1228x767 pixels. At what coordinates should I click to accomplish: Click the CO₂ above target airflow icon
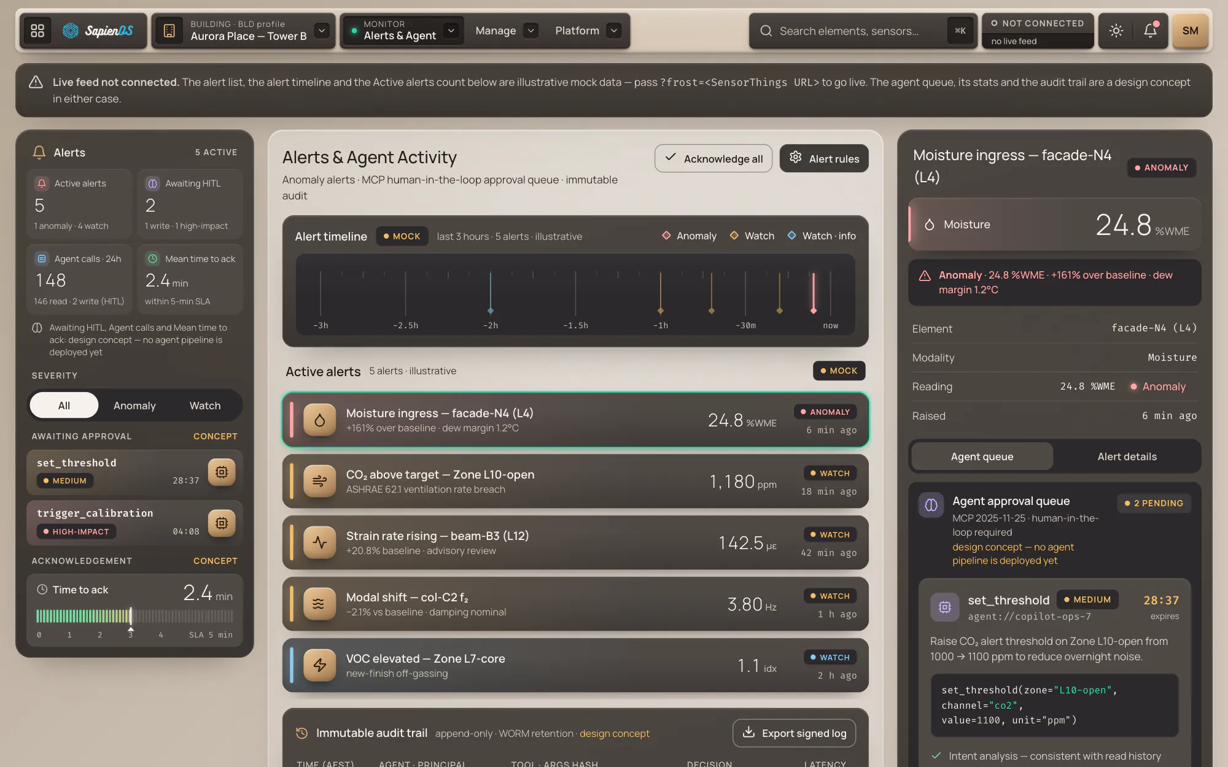319,481
